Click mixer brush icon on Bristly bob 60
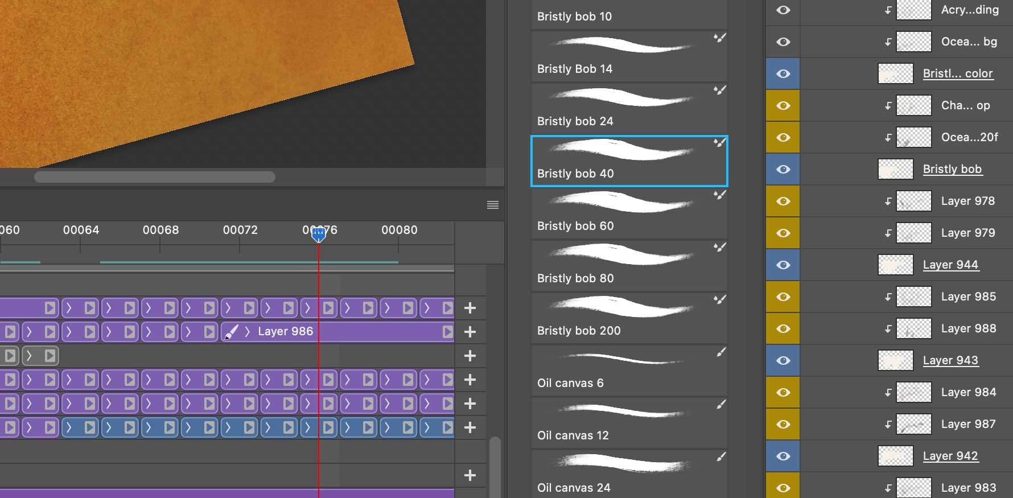 tap(720, 195)
